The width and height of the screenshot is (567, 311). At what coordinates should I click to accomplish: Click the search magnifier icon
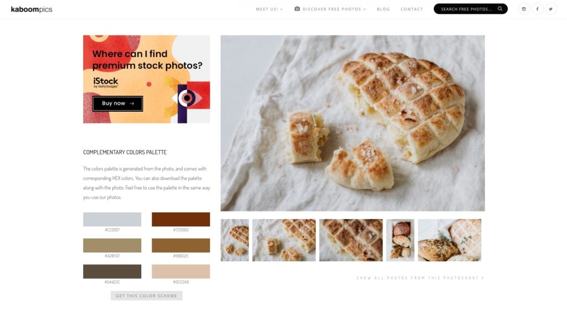tap(500, 9)
